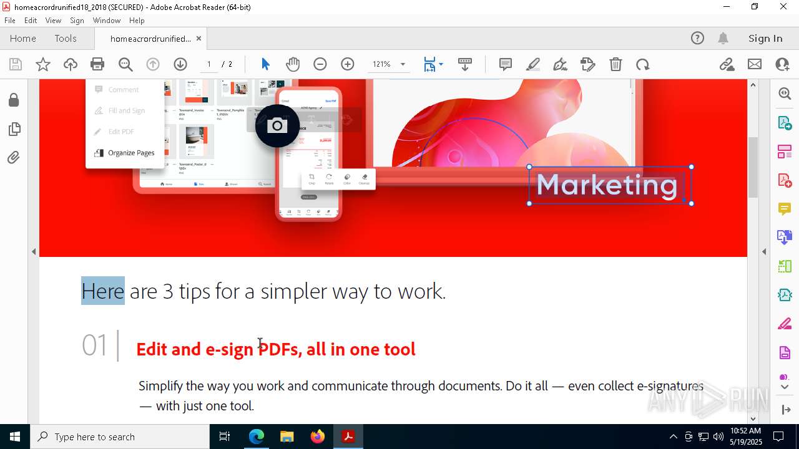799x449 pixels.
Task: Print the document
Action: 97,64
